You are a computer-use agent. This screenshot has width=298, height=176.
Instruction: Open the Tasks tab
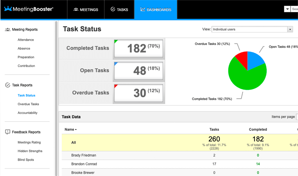click(119, 9)
